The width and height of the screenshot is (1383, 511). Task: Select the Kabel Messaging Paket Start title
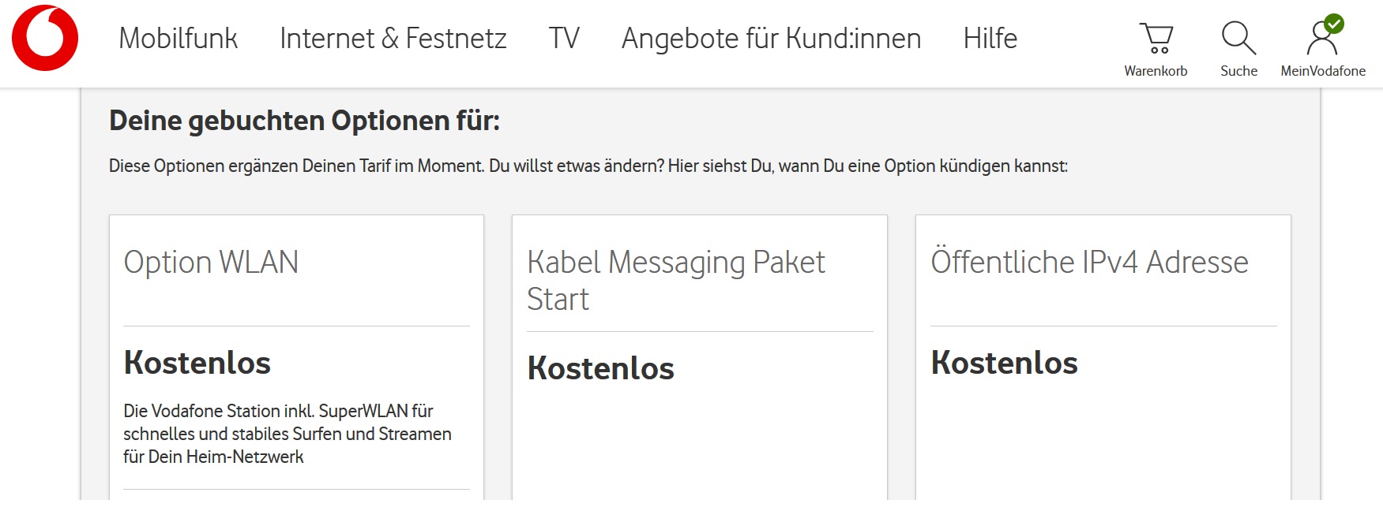pyautogui.click(x=676, y=281)
